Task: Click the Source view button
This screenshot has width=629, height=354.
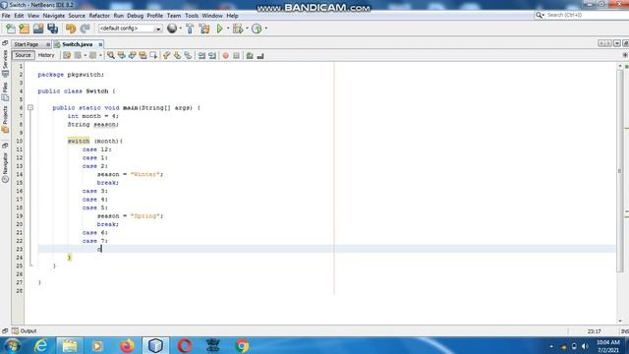Action: (23, 55)
